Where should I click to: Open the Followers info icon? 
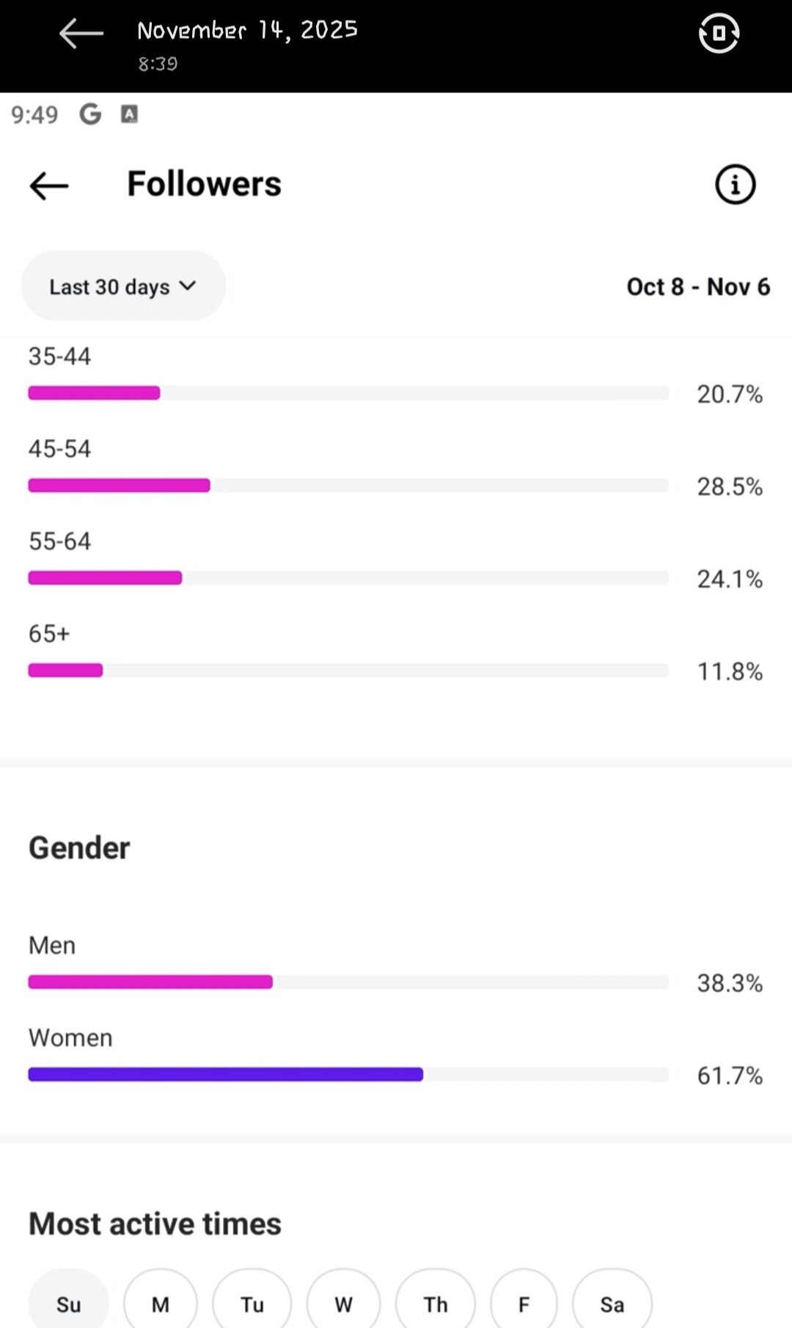[x=735, y=184]
